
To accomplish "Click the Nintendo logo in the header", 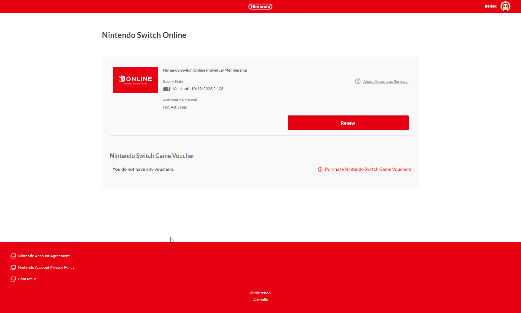I will [260, 7].
